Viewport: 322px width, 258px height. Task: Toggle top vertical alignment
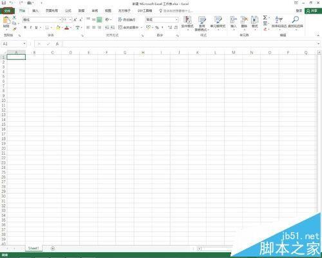pyautogui.click(x=88, y=19)
